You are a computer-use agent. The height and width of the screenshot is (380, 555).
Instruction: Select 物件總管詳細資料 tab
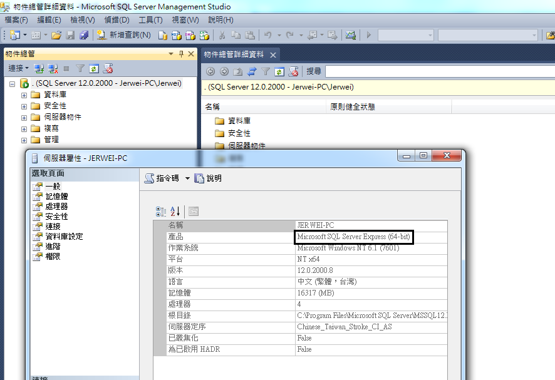click(234, 54)
